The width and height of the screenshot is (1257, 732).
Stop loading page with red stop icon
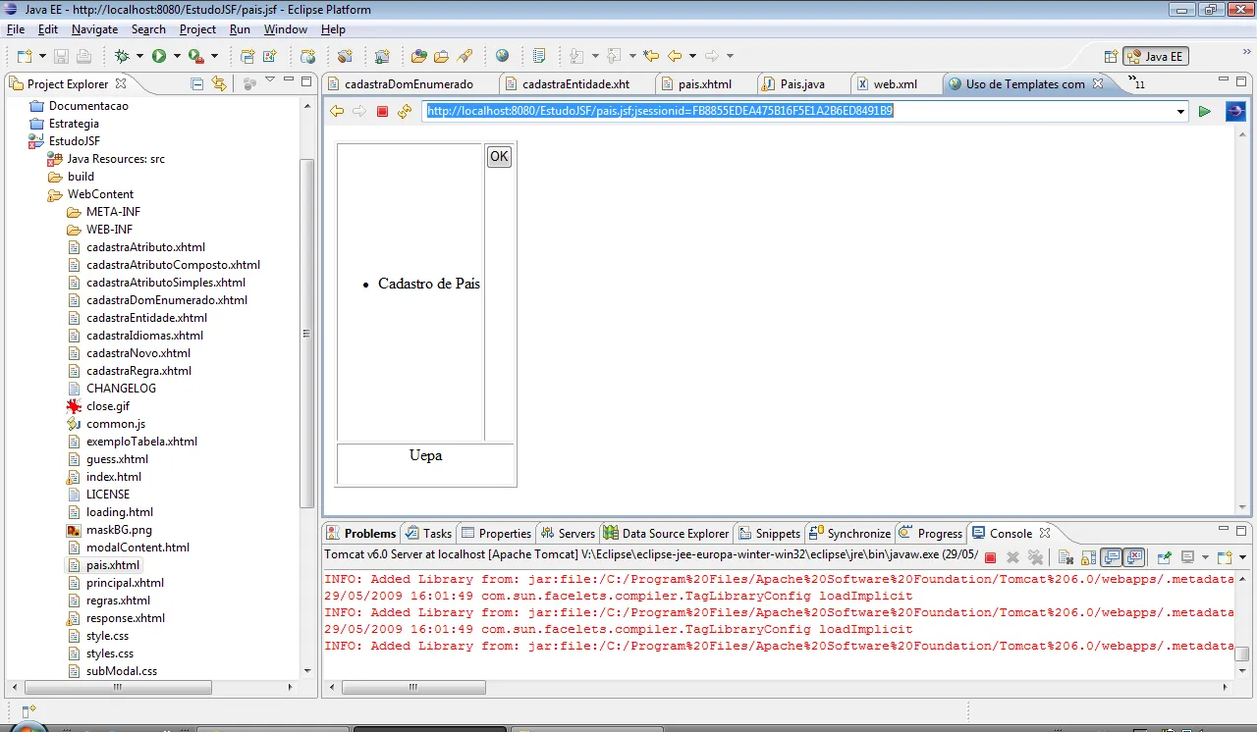(383, 112)
